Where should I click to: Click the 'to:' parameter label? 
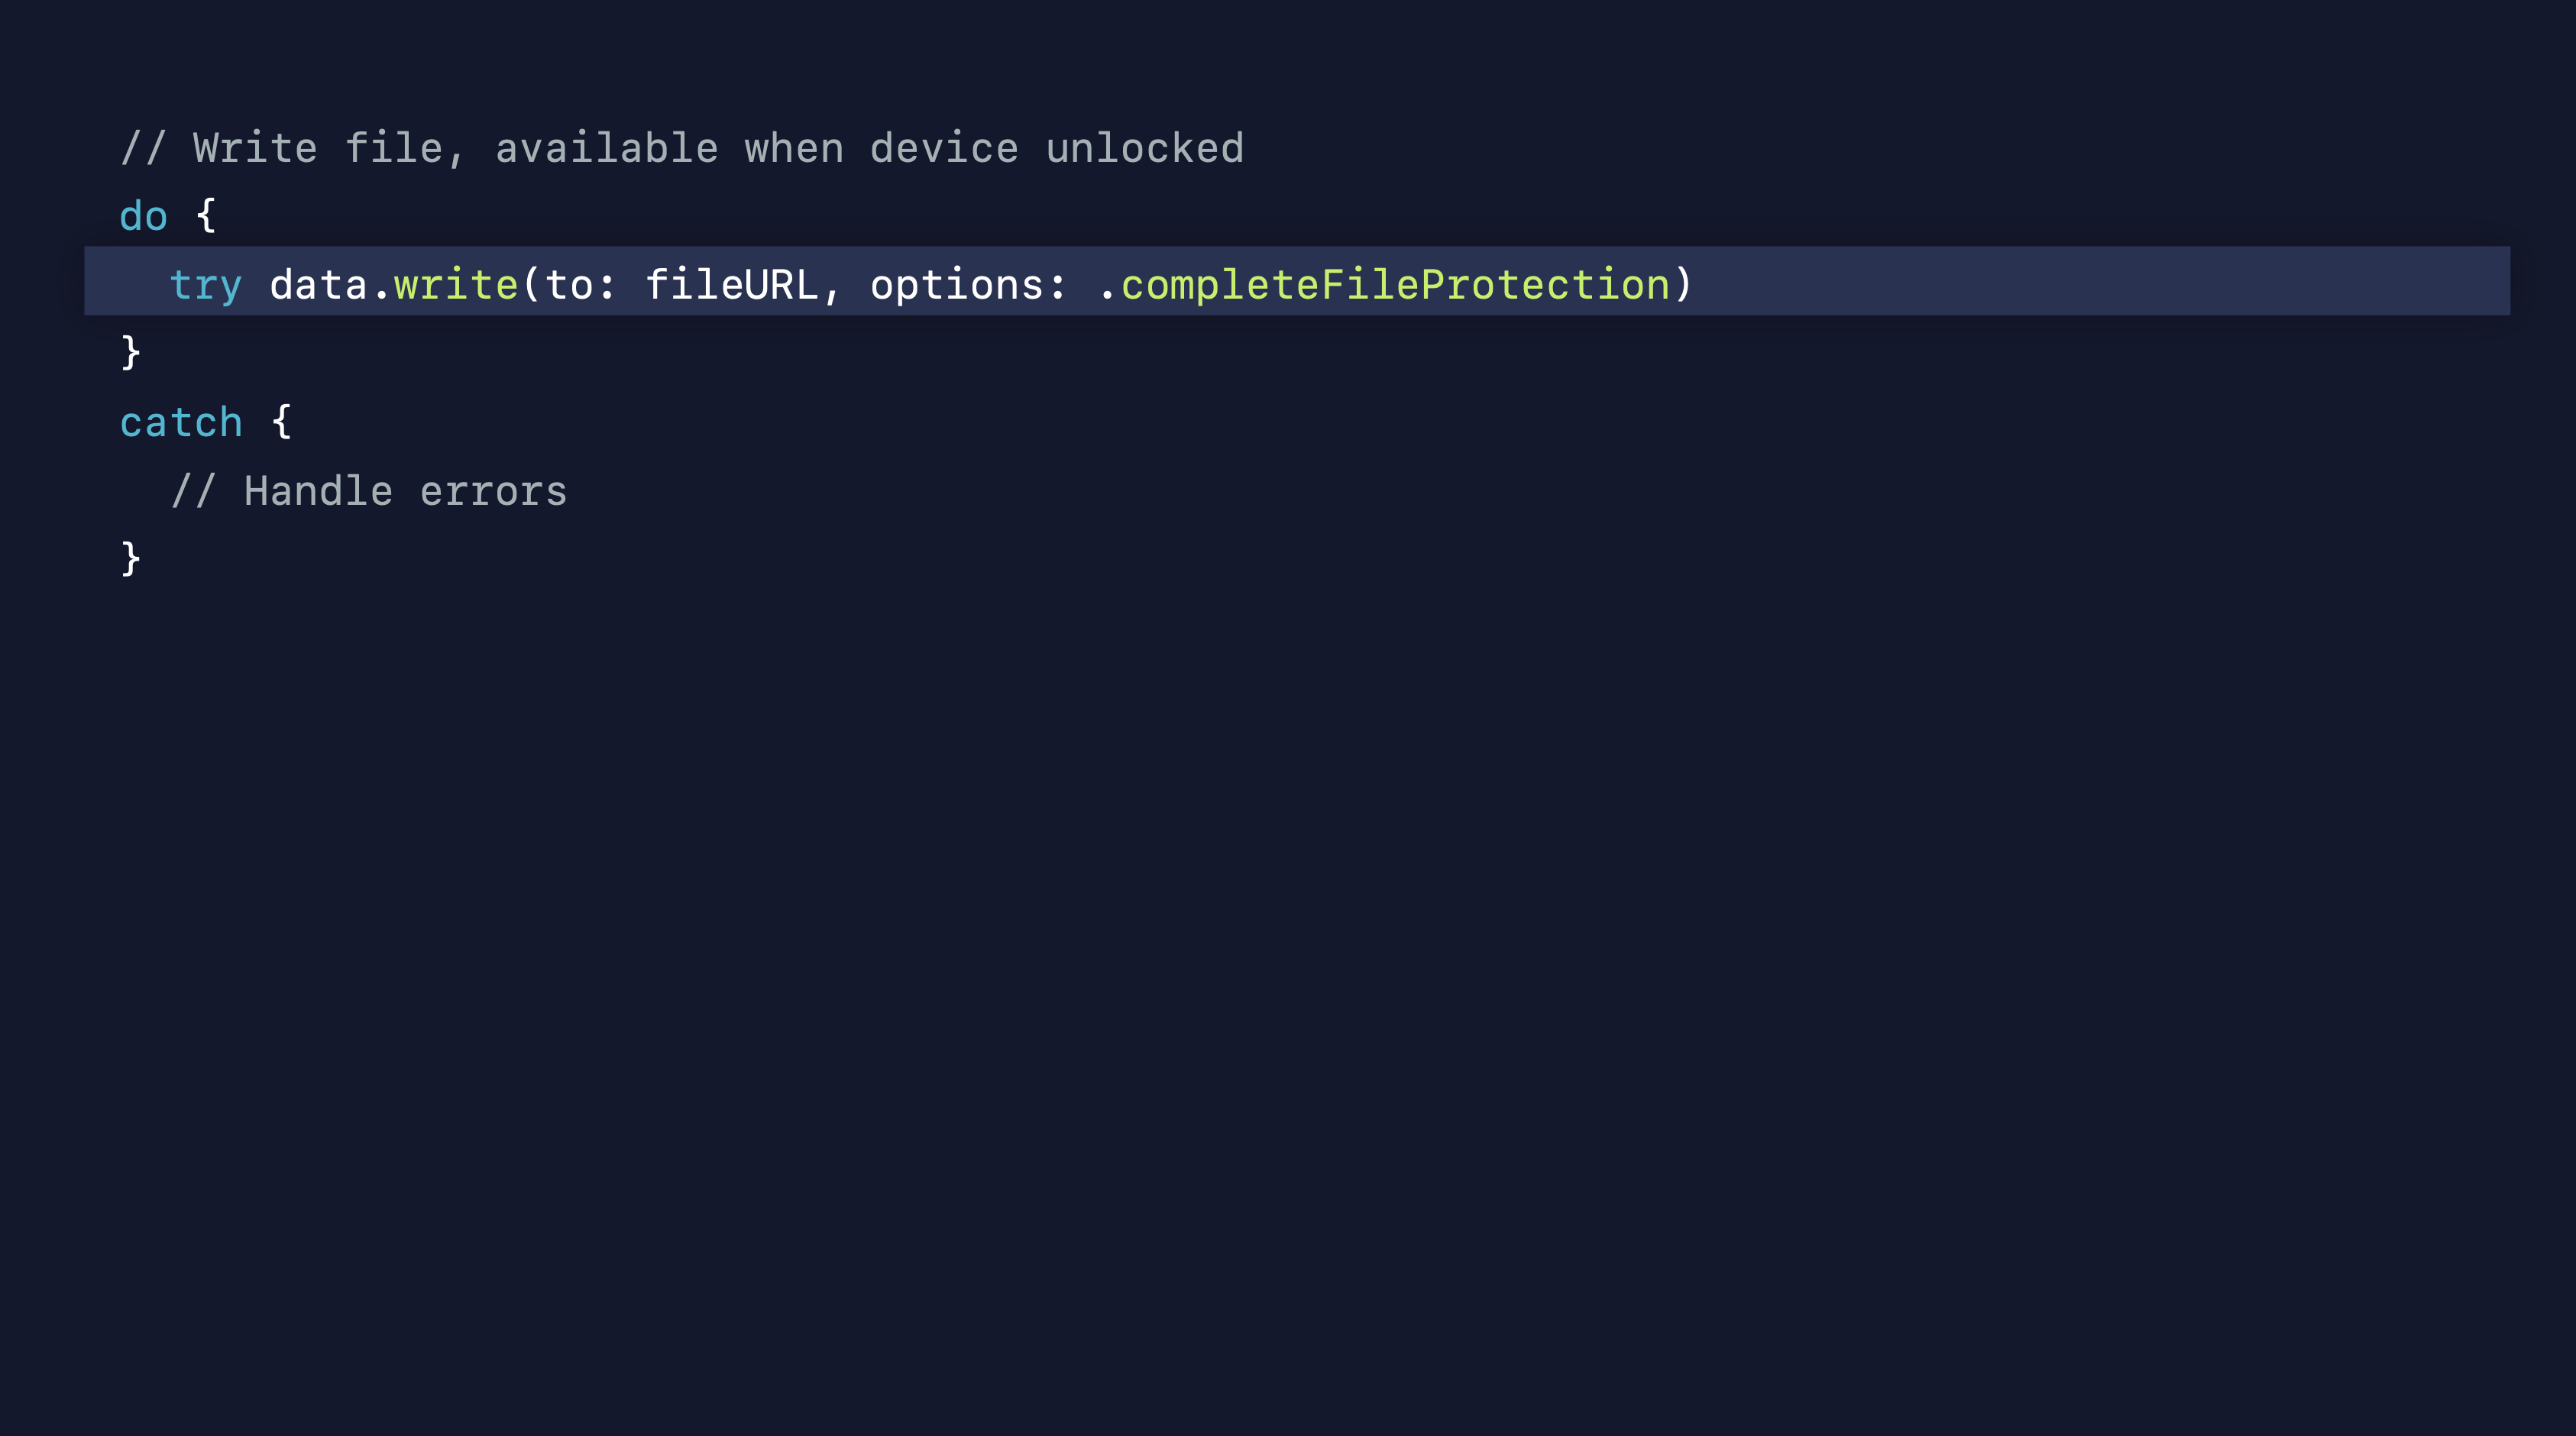click(x=580, y=284)
